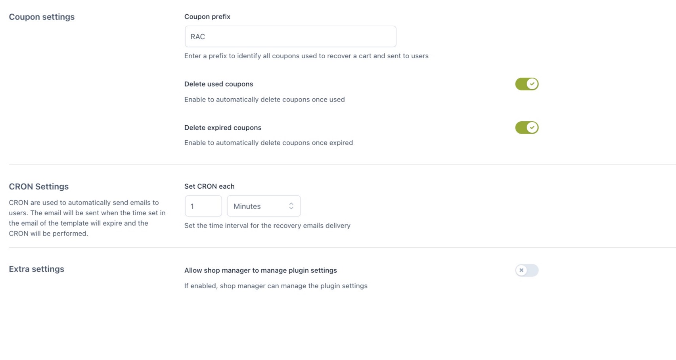Click the CRON explanation paragraph
The width and height of the screenshot is (676, 360).
pyautogui.click(x=87, y=218)
